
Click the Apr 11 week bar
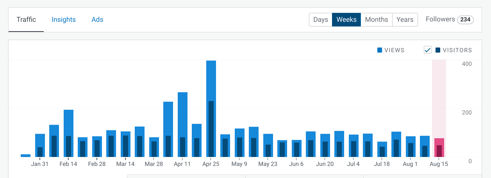tap(182, 125)
